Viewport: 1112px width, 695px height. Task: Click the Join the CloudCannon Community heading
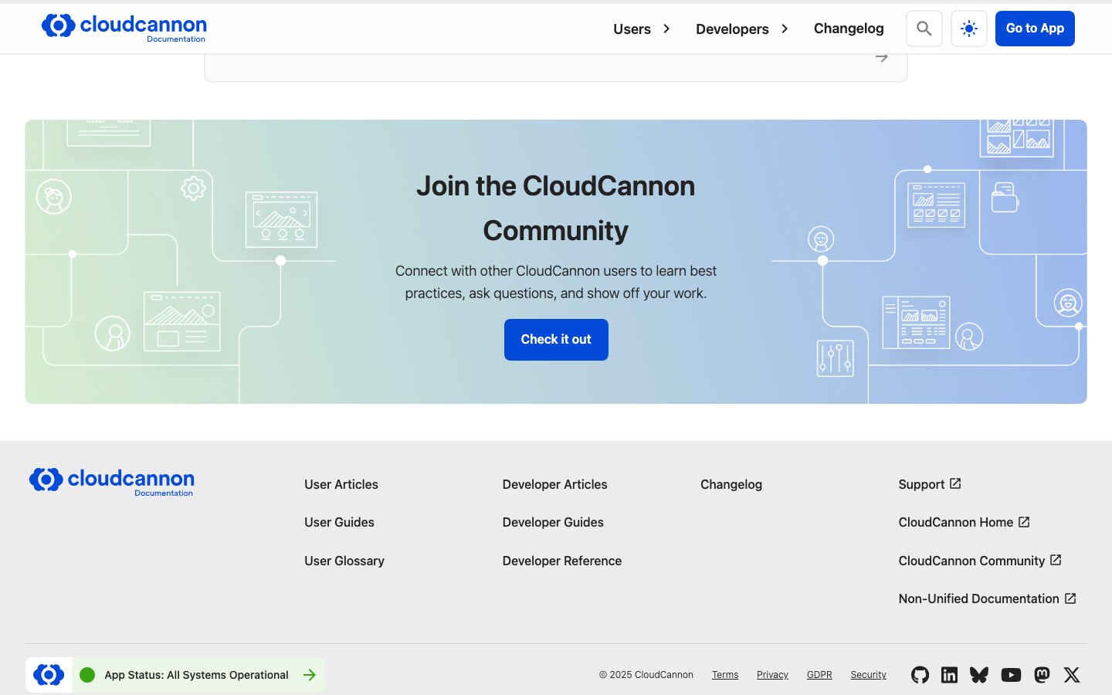[556, 208]
